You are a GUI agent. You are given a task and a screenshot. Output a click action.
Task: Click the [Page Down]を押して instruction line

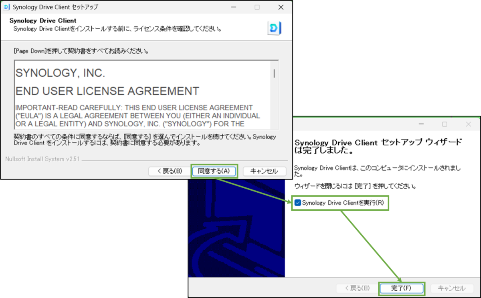click(82, 51)
